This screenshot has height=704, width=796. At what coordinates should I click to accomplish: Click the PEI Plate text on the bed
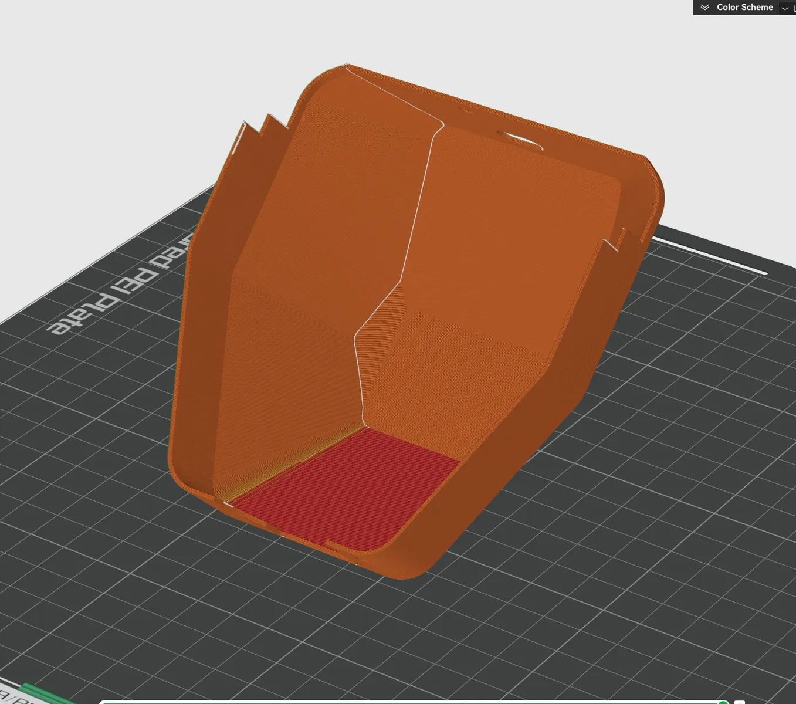(x=121, y=285)
